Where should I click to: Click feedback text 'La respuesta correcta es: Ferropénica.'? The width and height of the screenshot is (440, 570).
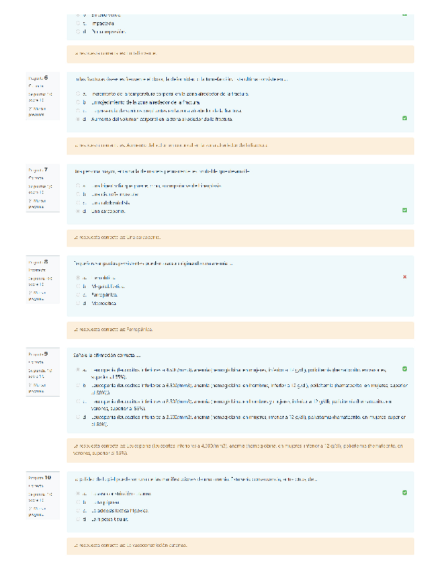[x=113, y=329]
